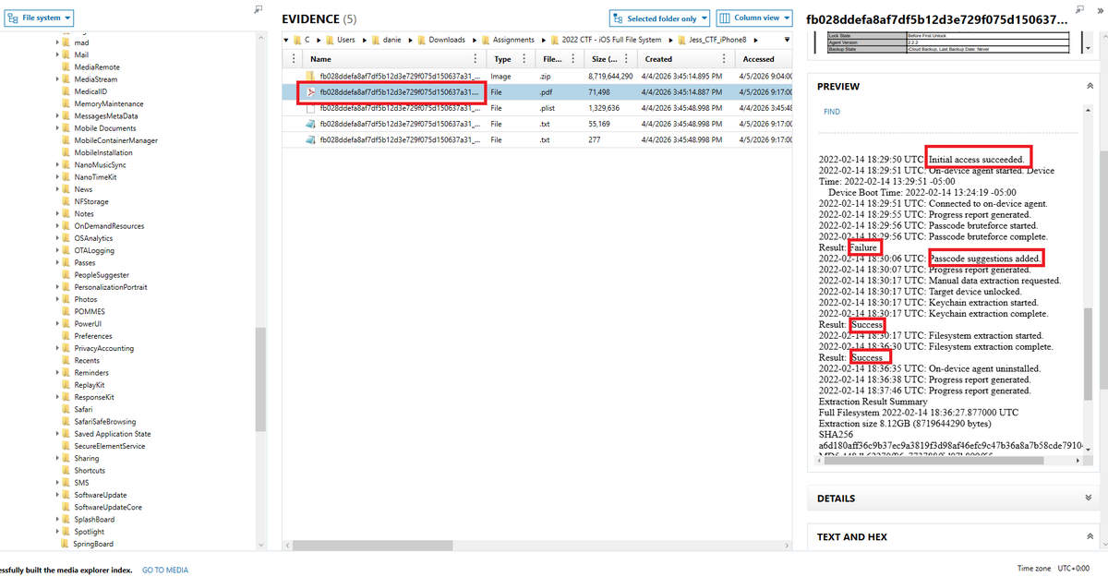Click the file system tree vertical scrollbar
The width and height of the screenshot is (1108, 577).
point(260,379)
